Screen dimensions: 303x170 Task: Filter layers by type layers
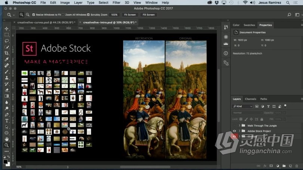coord(268,106)
